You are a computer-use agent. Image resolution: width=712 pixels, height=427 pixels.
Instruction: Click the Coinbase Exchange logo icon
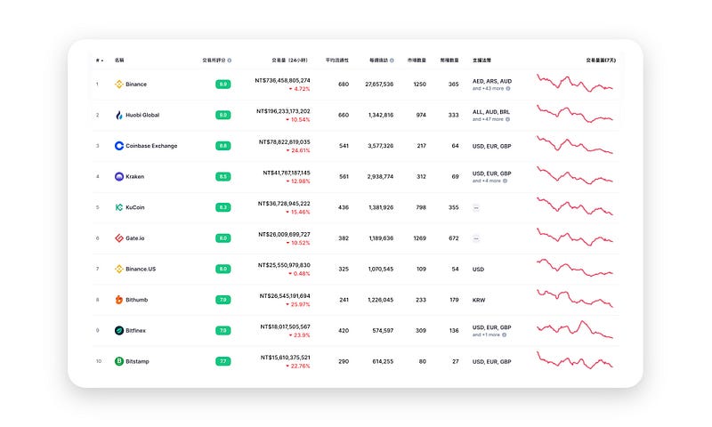(x=119, y=146)
